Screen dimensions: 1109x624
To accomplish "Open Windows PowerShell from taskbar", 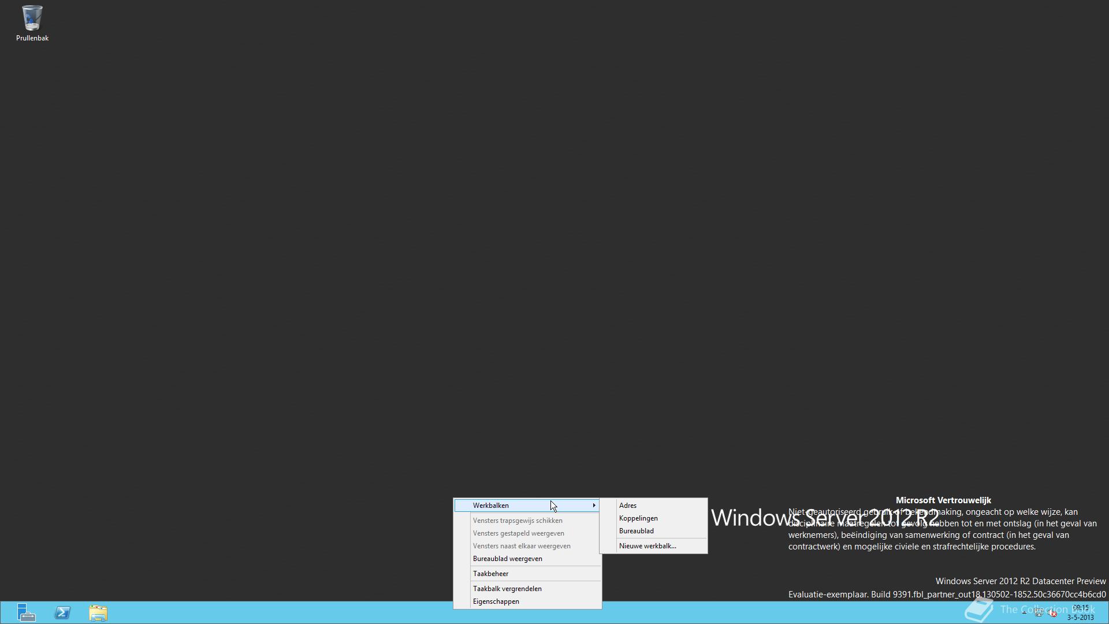I will coord(62,612).
